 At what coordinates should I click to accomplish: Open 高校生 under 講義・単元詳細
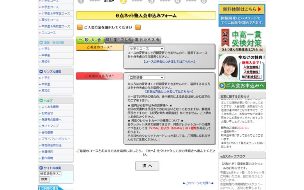46,62
